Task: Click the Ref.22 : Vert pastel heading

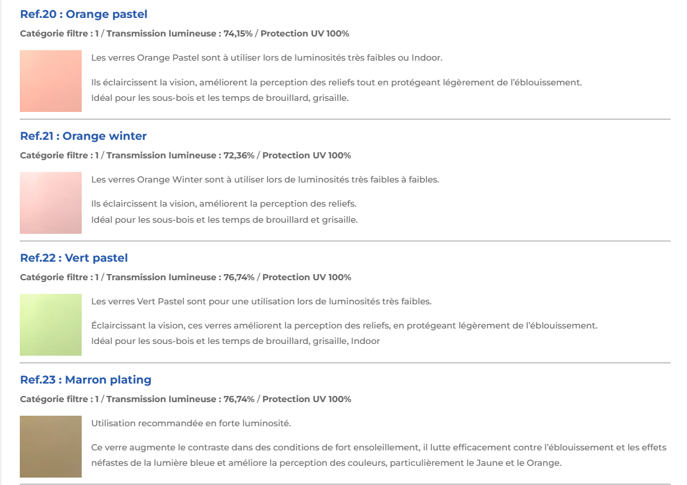Action: [74, 258]
